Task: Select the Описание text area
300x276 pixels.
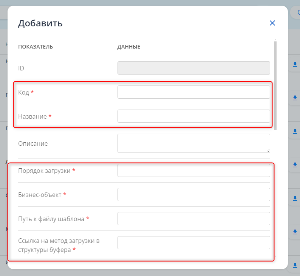Action: 193,143
